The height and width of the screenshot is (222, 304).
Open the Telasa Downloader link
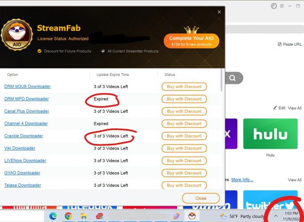[23, 185]
